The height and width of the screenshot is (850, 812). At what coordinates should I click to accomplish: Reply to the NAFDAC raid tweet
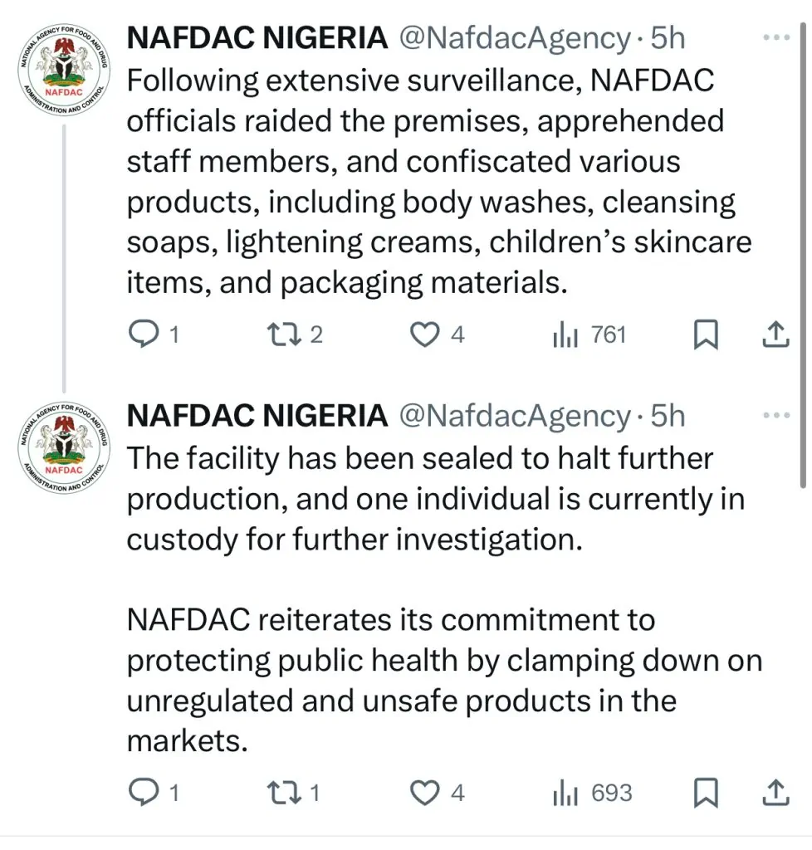click(x=146, y=334)
